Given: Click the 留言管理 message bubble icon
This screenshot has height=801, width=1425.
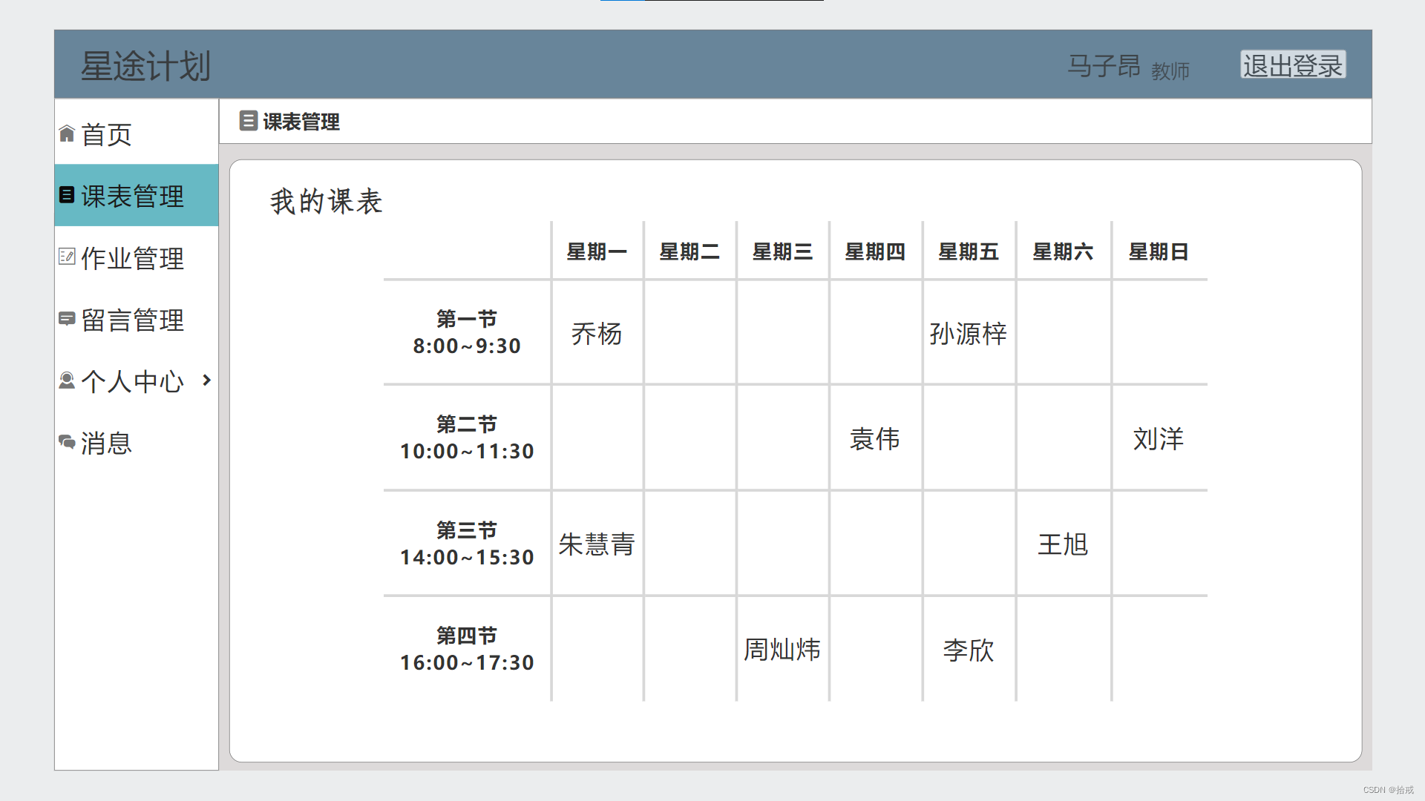Looking at the screenshot, I should click(67, 319).
